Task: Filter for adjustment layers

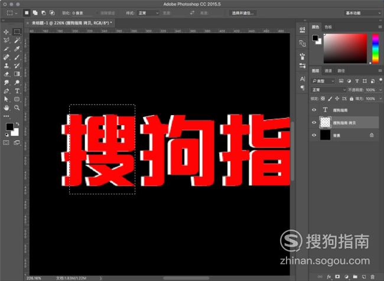Action: click(x=349, y=81)
